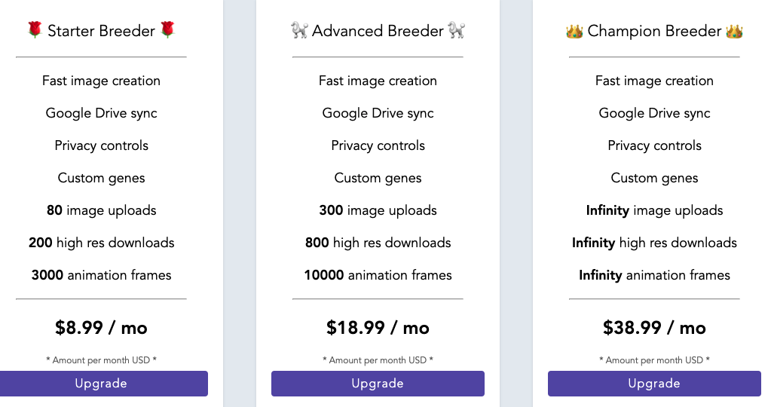Click the poodle emoji right of Advanced Breeder
The image size is (771, 407).
click(456, 30)
